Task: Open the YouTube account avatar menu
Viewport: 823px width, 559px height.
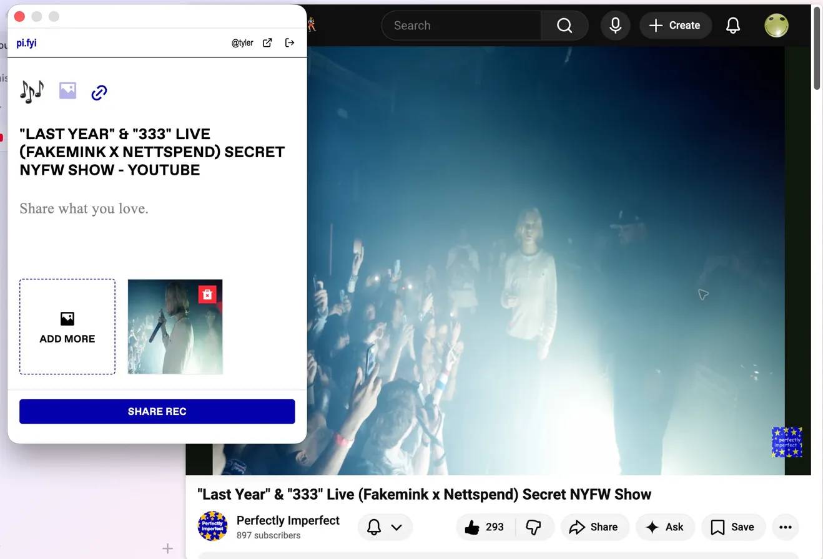Action: 776,26
